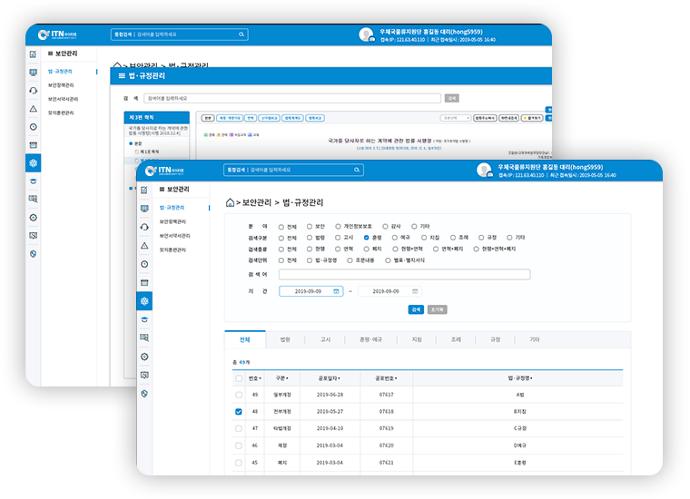Click the gray search button in back window
This screenshot has width=690, height=499.
(x=451, y=98)
